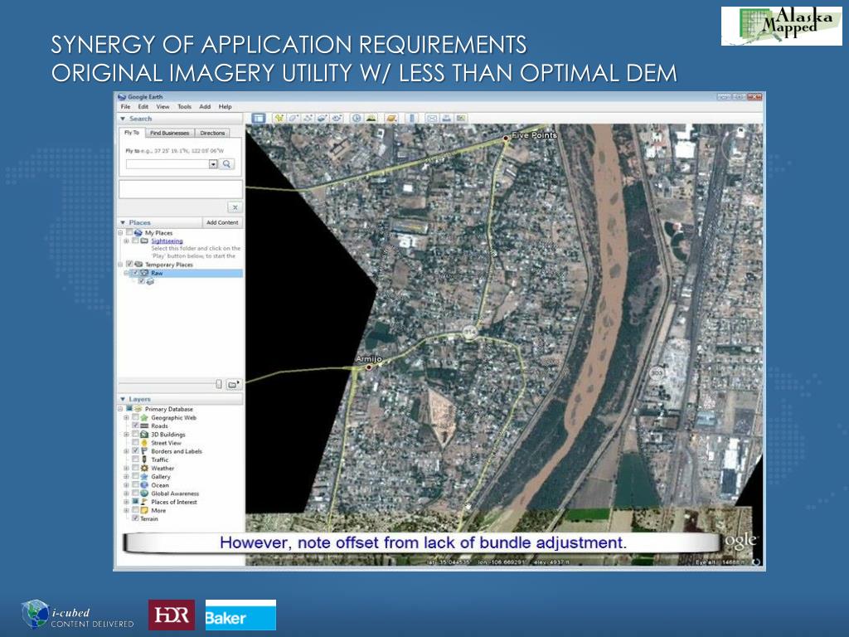Collapse the Layers panel triangle
Image resolution: width=849 pixels, height=637 pixels.
(x=123, y=399)
